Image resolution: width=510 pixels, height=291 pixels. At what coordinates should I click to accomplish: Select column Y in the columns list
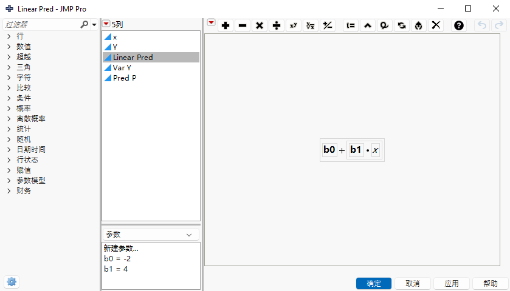151,47
